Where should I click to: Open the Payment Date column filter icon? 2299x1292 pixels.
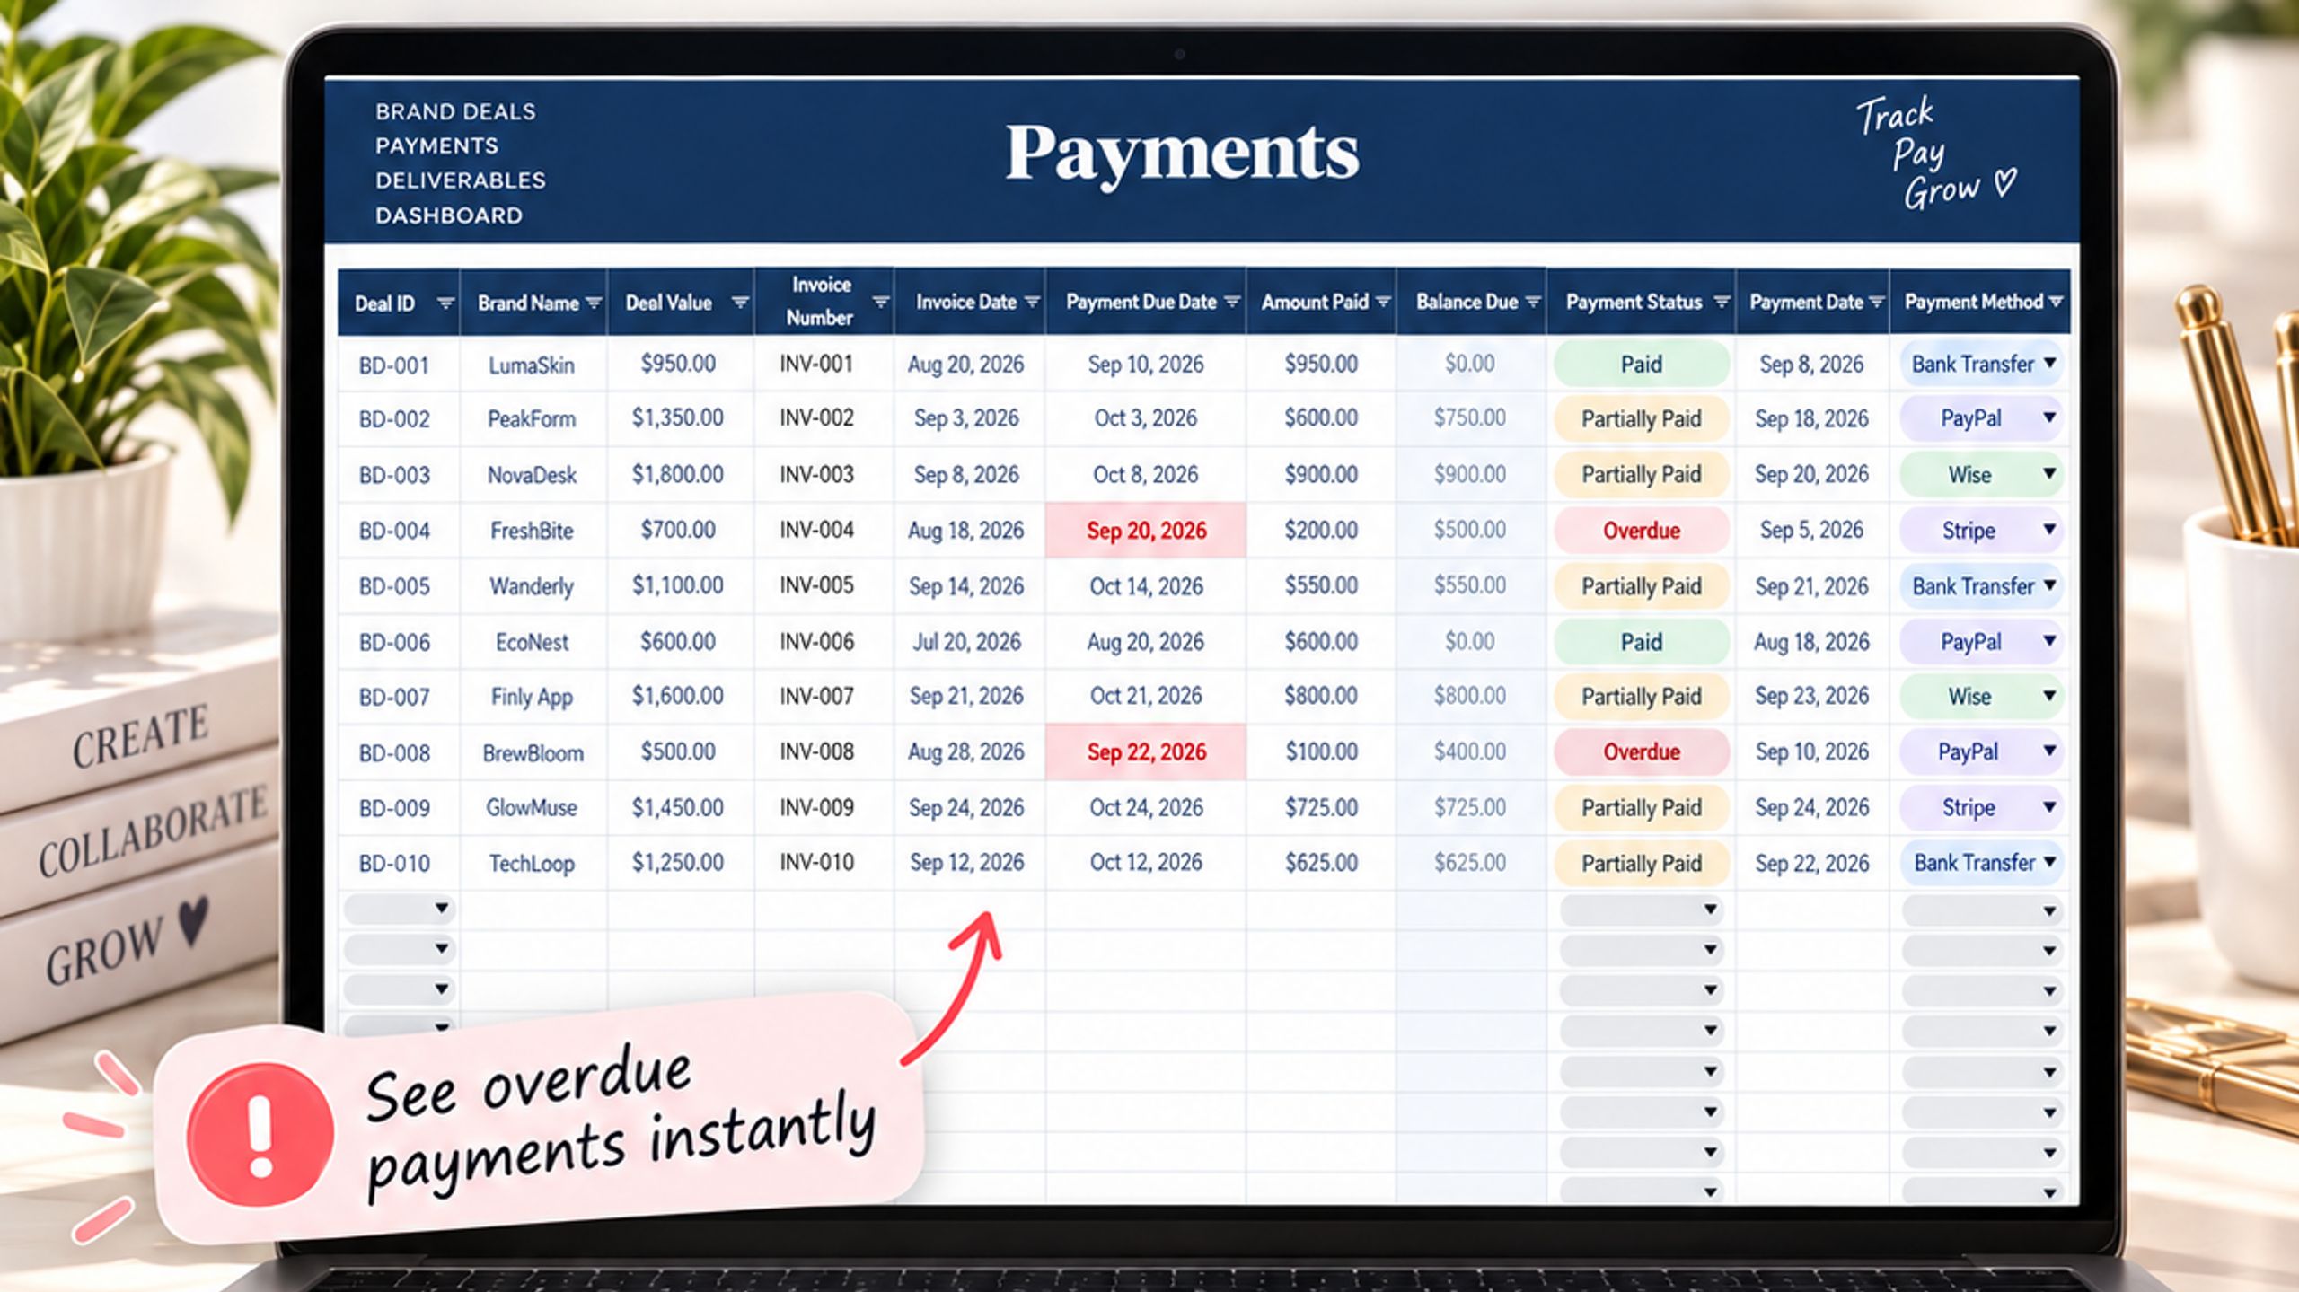click(x=1876, y=303)
